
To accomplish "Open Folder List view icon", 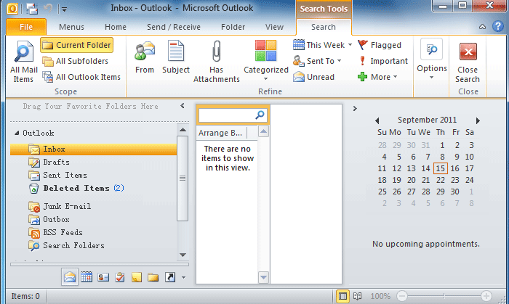I will click(x=153, y=277).
